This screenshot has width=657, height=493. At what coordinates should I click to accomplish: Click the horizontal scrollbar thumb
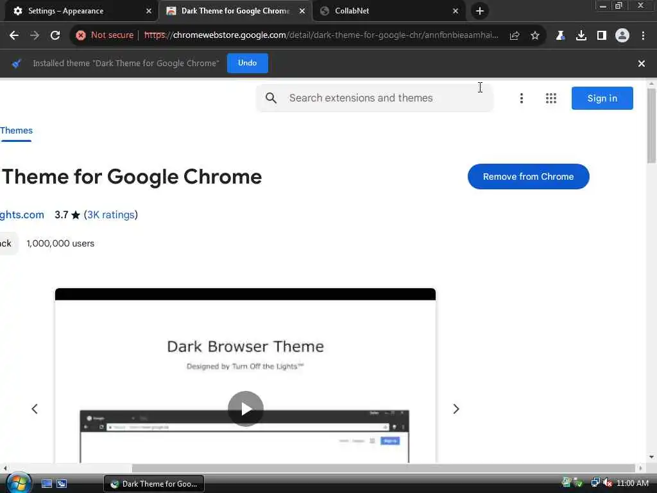pyautogui.click(x=384, y=468)
